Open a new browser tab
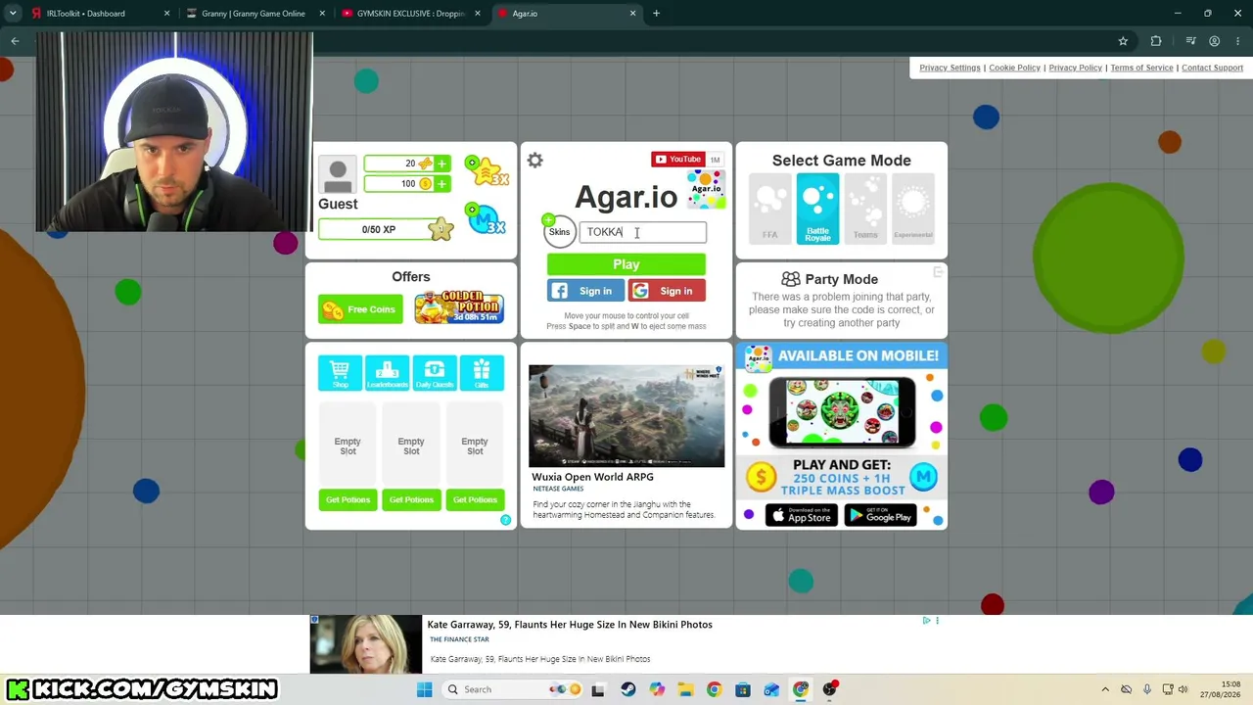Image resolution: width=1253 pixels, height=705 pixels. [656, 14]
